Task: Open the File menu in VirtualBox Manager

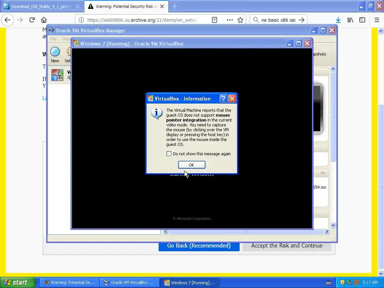Action: (53, 39)
